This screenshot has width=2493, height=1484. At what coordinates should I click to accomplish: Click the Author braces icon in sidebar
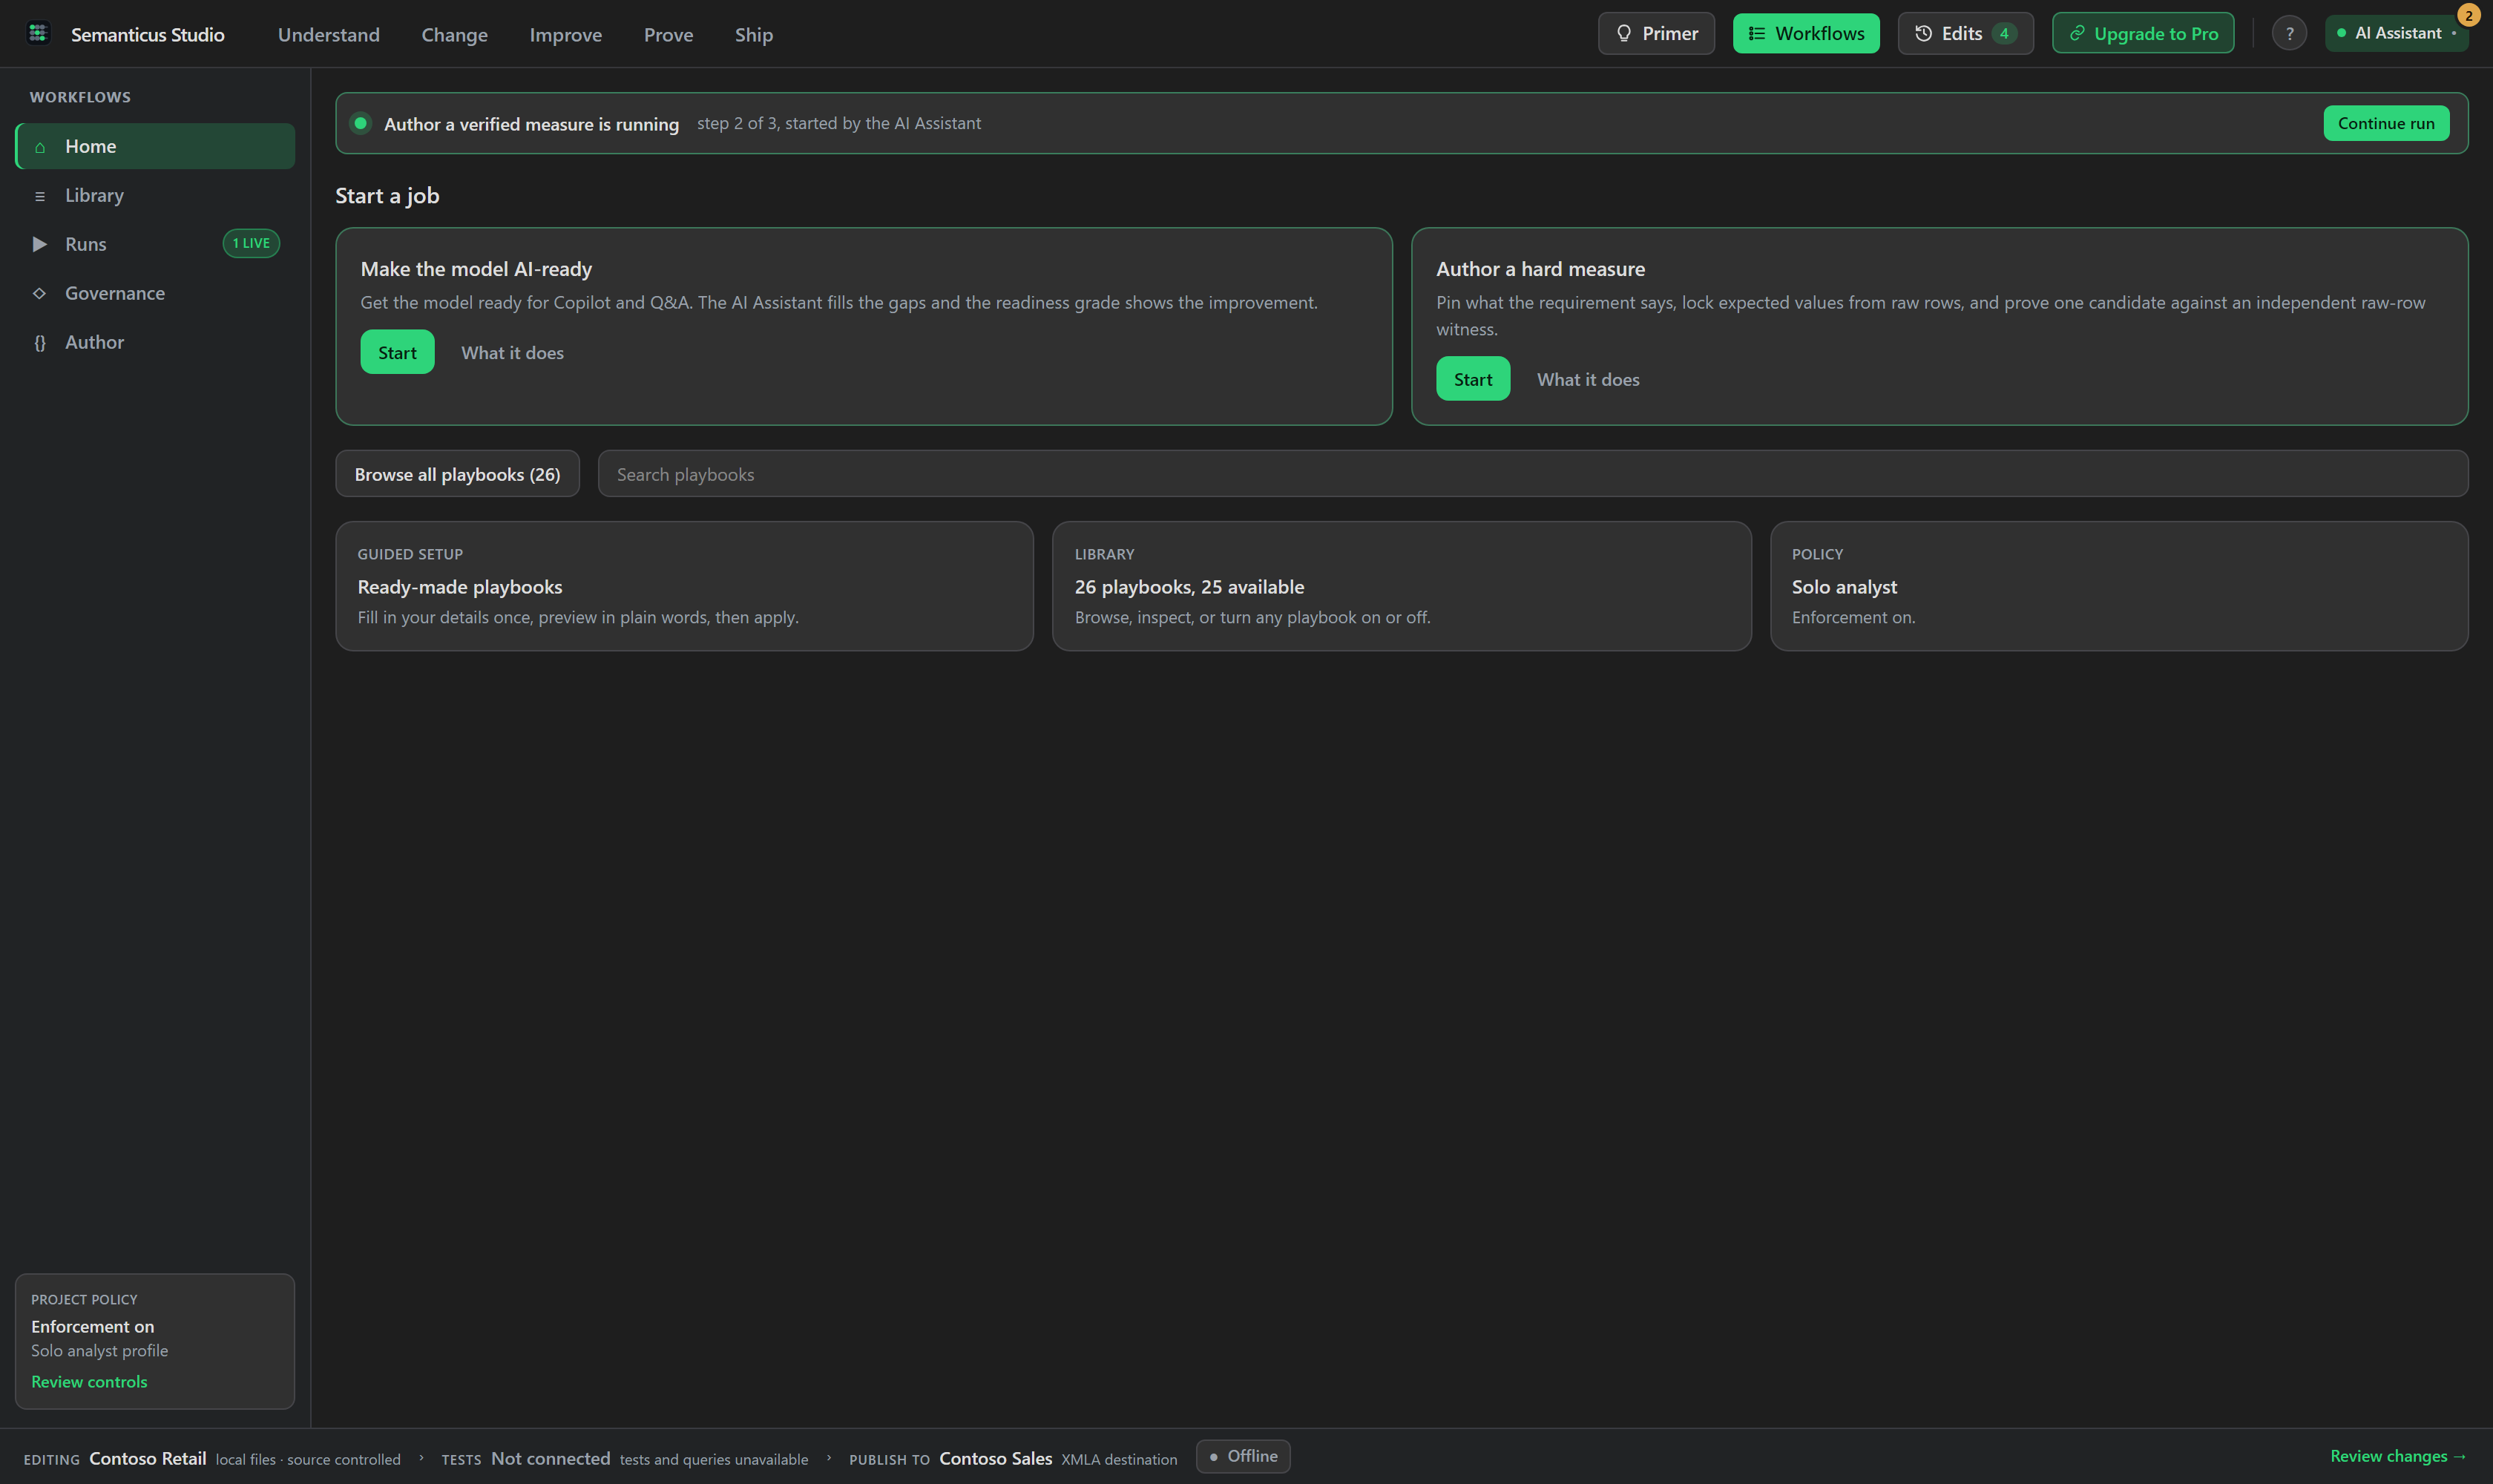pos(40,343)
